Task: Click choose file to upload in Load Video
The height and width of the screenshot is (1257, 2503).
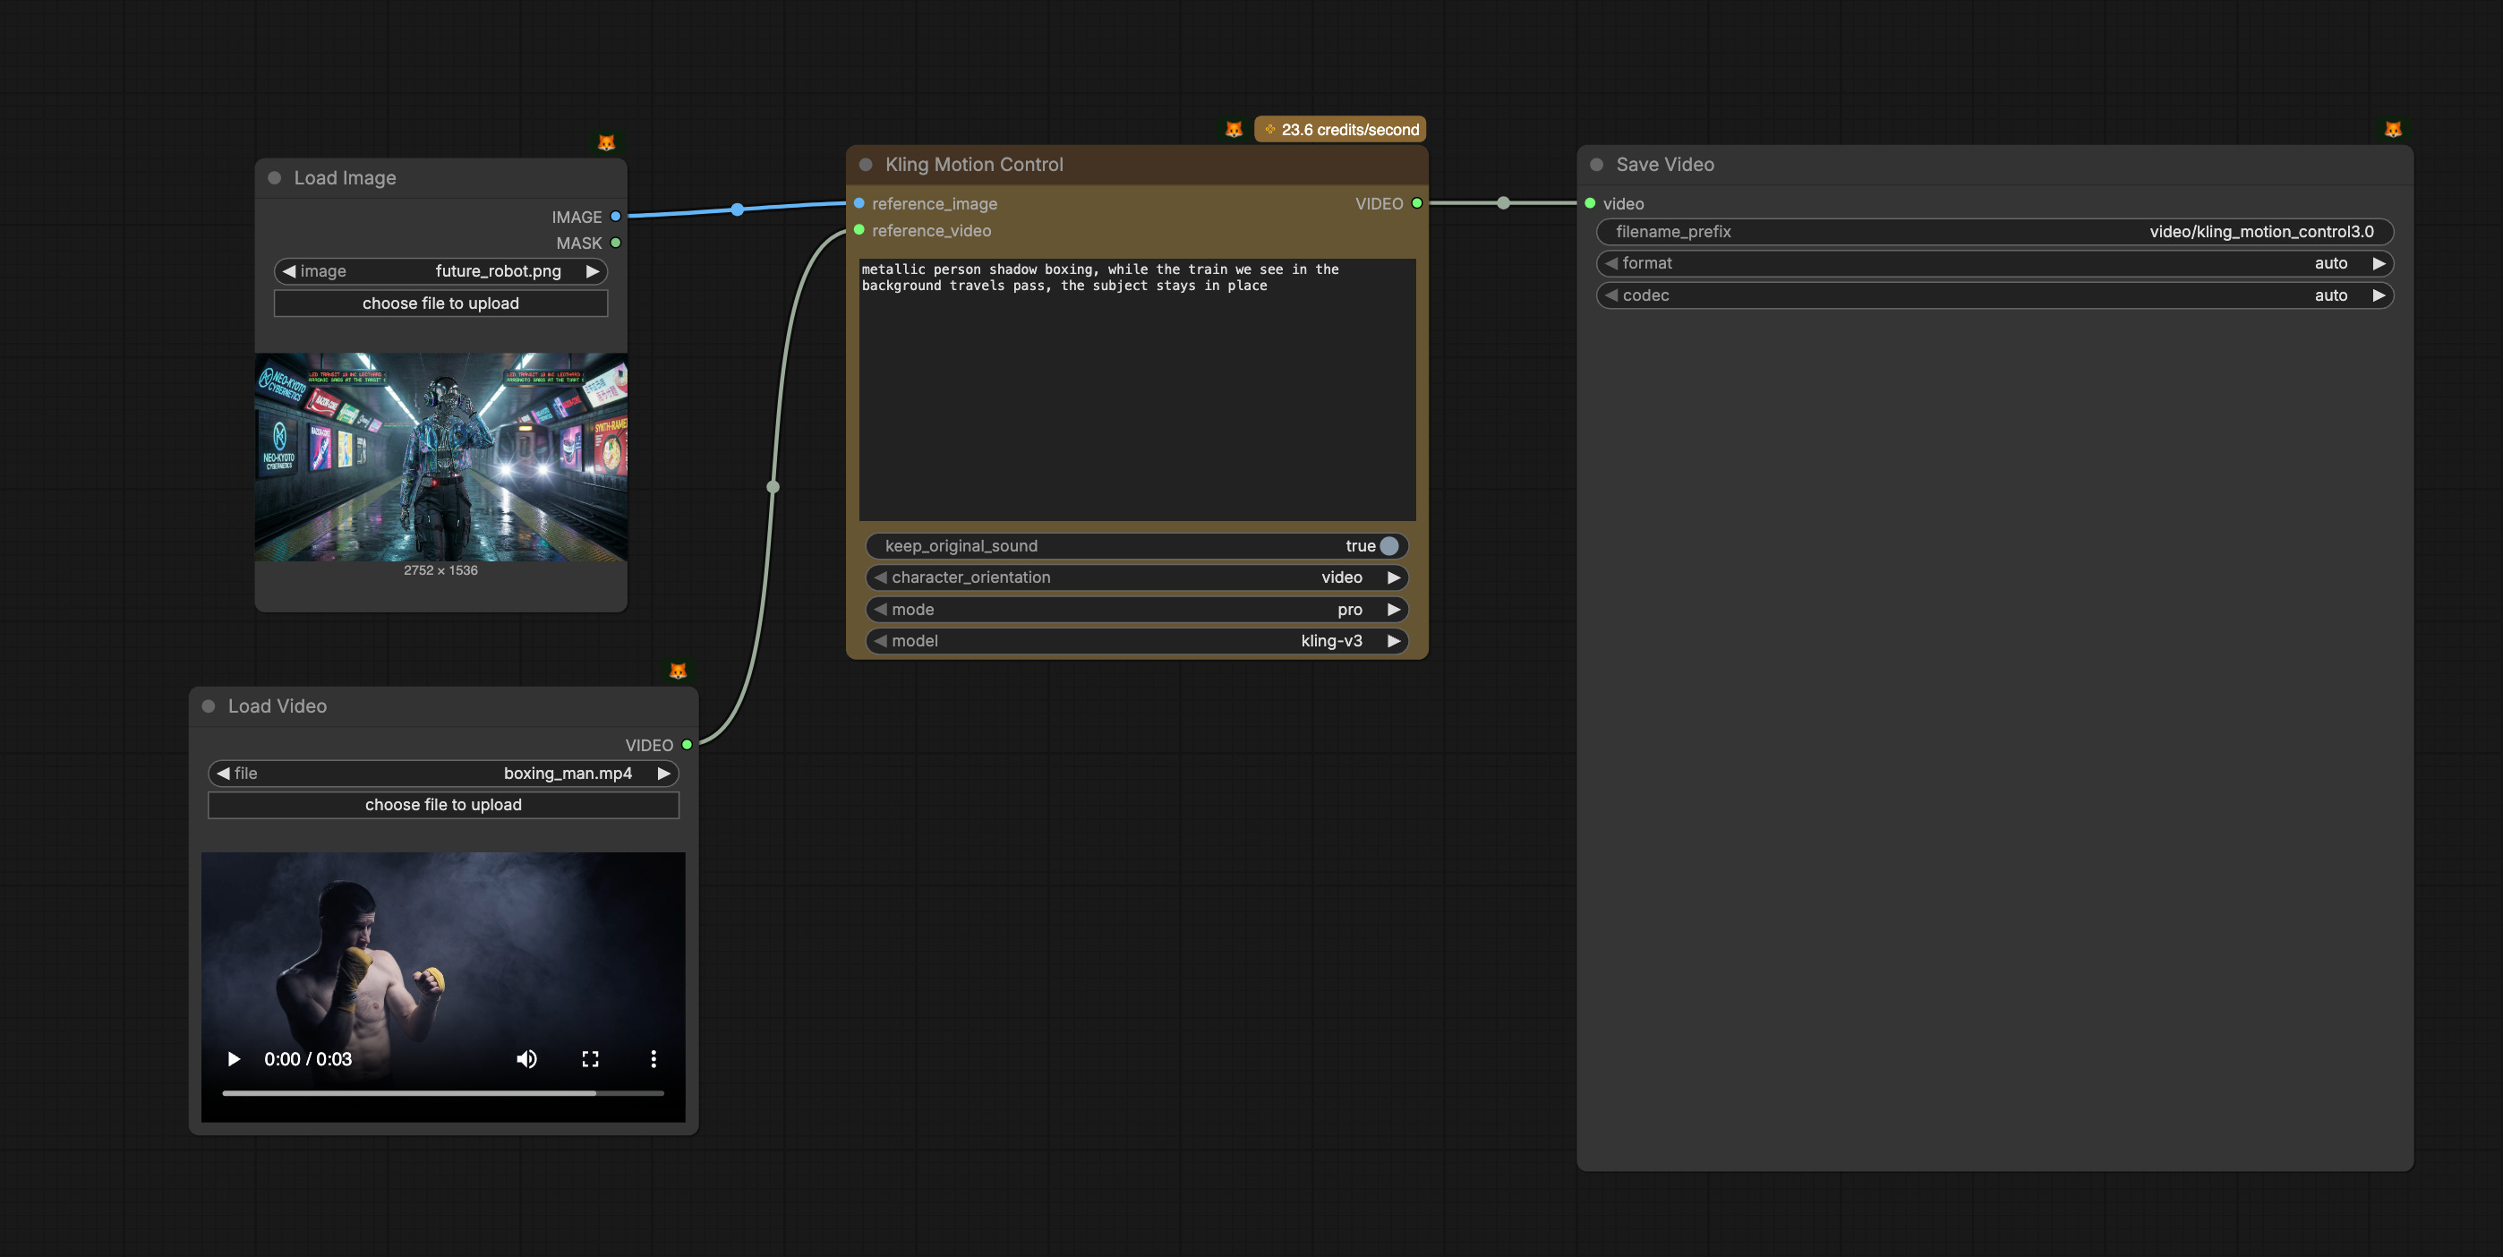Action: pyautogui.click(x=443, y=804)
